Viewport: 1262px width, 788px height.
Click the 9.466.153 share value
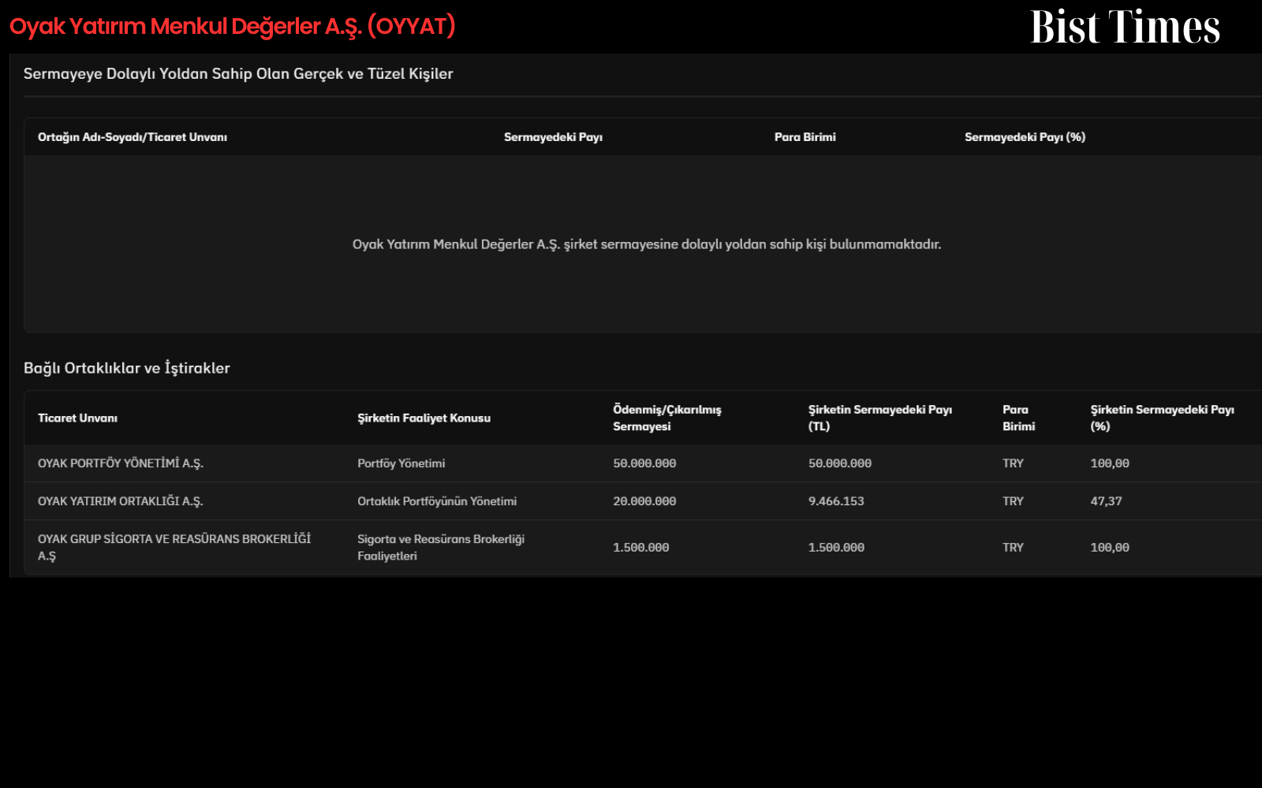pos(835,501)
